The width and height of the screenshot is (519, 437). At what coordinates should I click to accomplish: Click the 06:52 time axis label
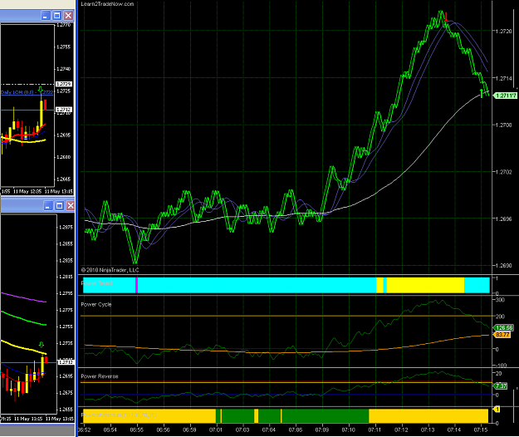tap(84, 430)
